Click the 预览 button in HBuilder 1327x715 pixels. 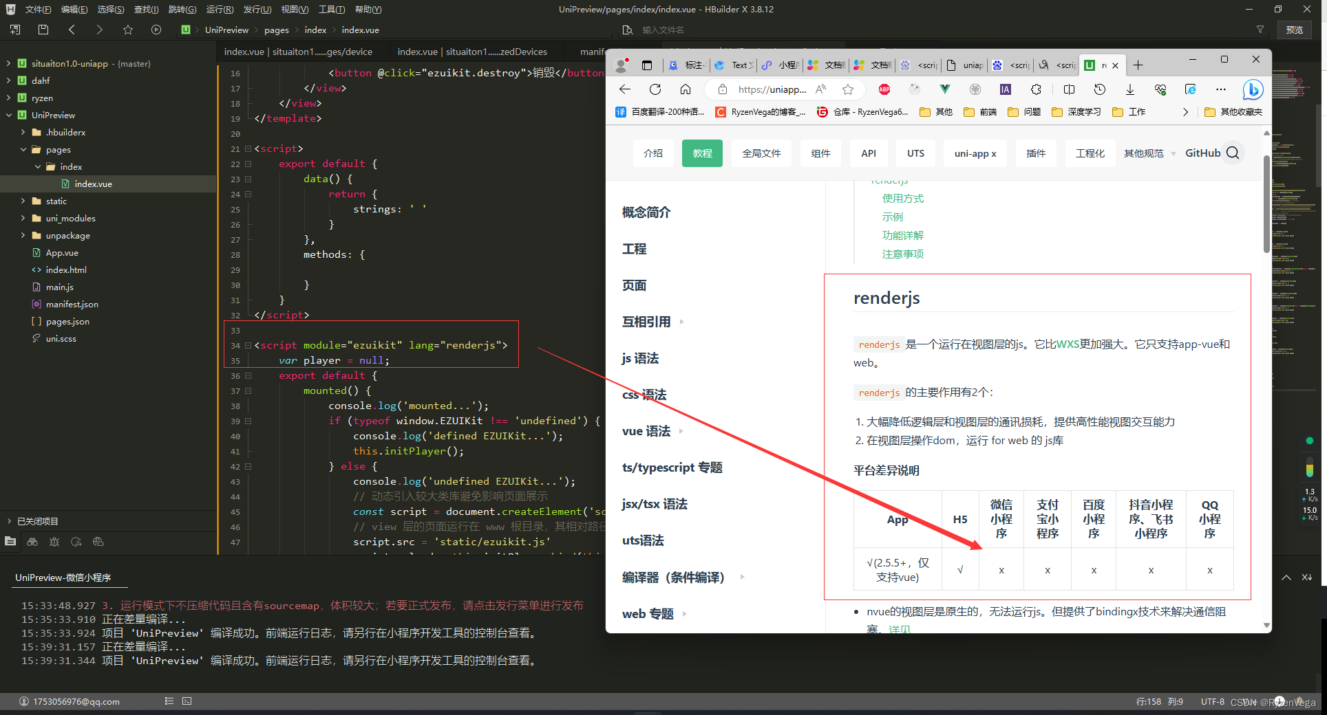[x=1295, y=30]
